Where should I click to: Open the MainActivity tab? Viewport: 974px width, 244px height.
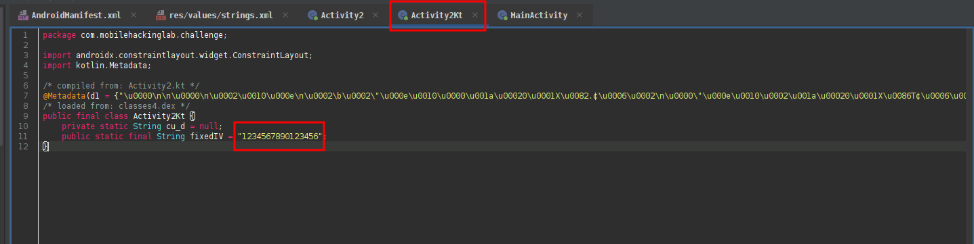click(539, 15)
